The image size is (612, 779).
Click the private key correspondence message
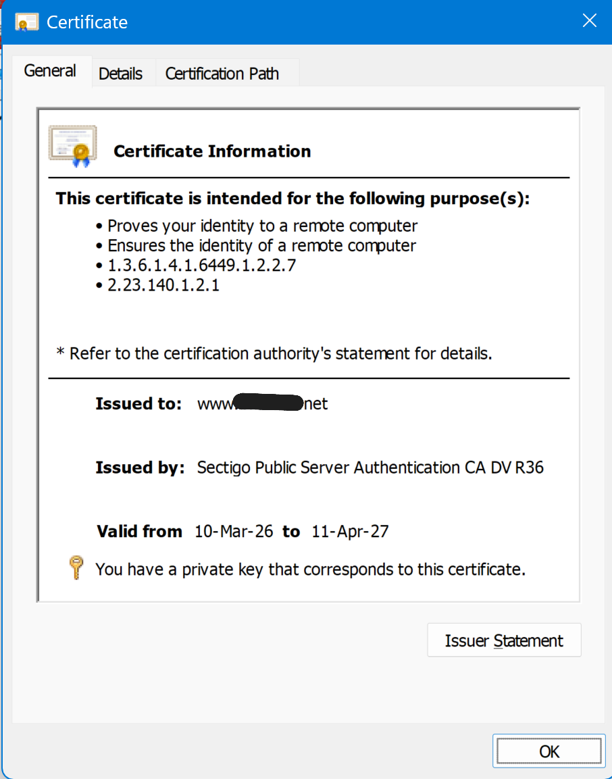point(310,570)
